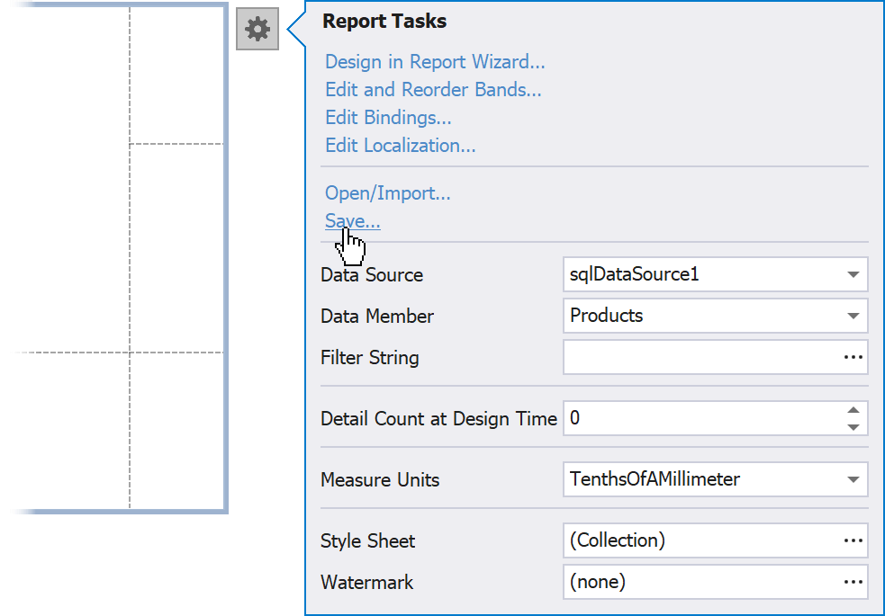Click Design in Report Wizard link
The height and width of the screenshot is (616, 885).
pos(435,62)
